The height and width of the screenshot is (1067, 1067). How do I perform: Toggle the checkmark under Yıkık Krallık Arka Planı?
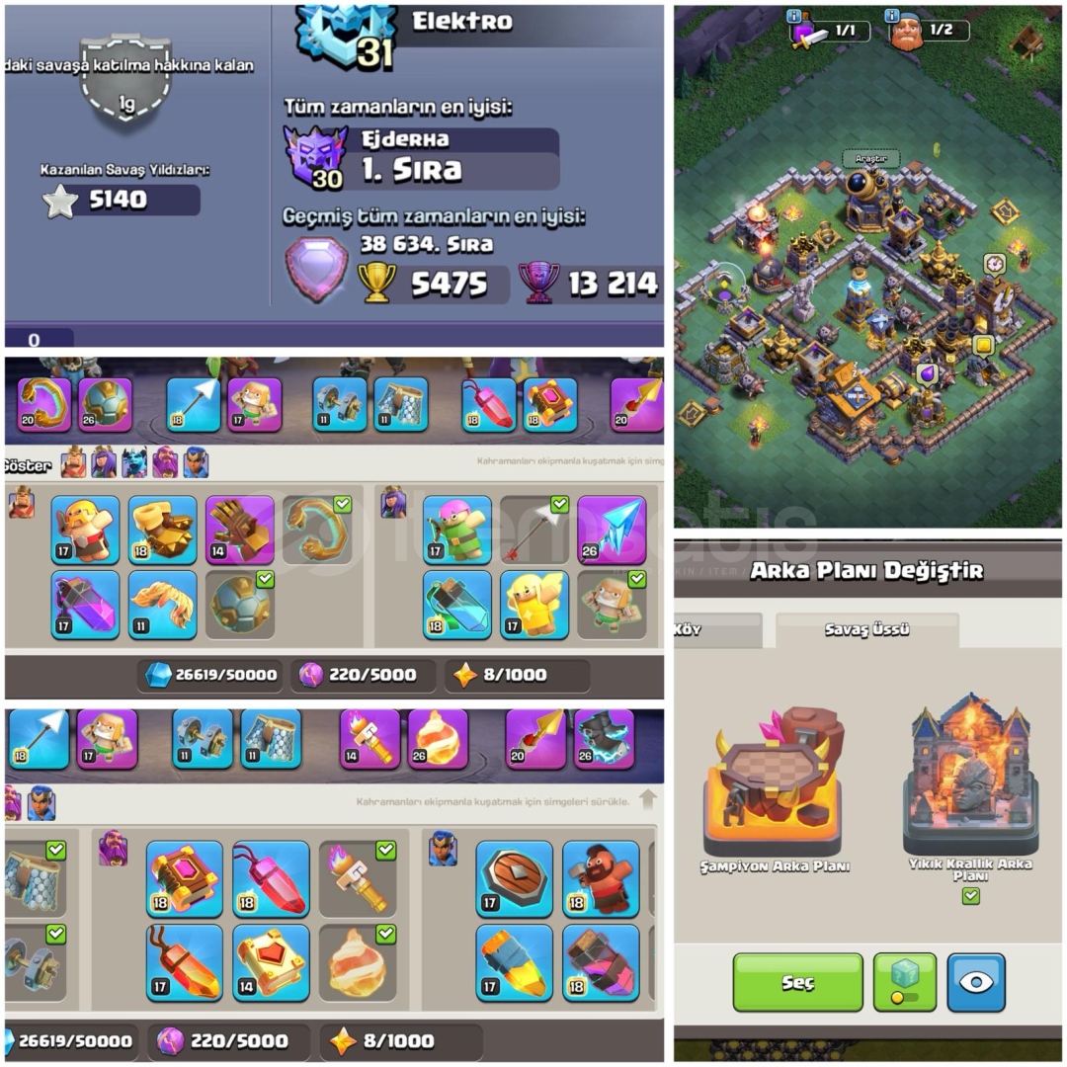971,896
